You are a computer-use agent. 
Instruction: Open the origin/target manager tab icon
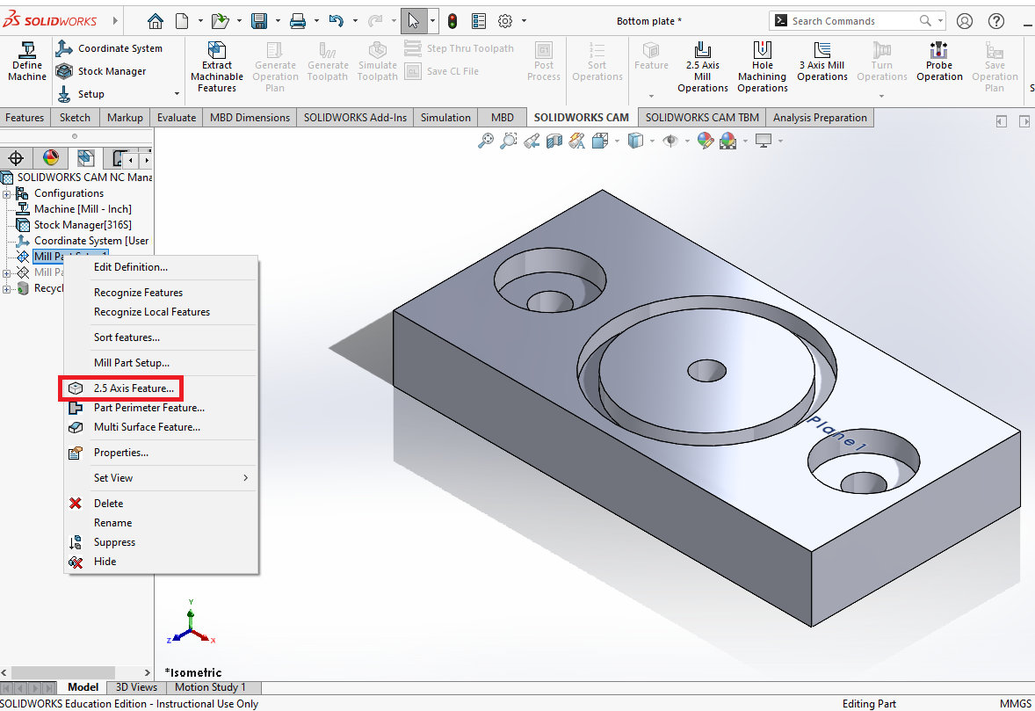[x=16, y=158]
